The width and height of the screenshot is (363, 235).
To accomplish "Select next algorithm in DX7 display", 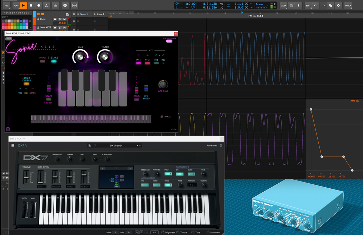I will (x=130, y=168).
